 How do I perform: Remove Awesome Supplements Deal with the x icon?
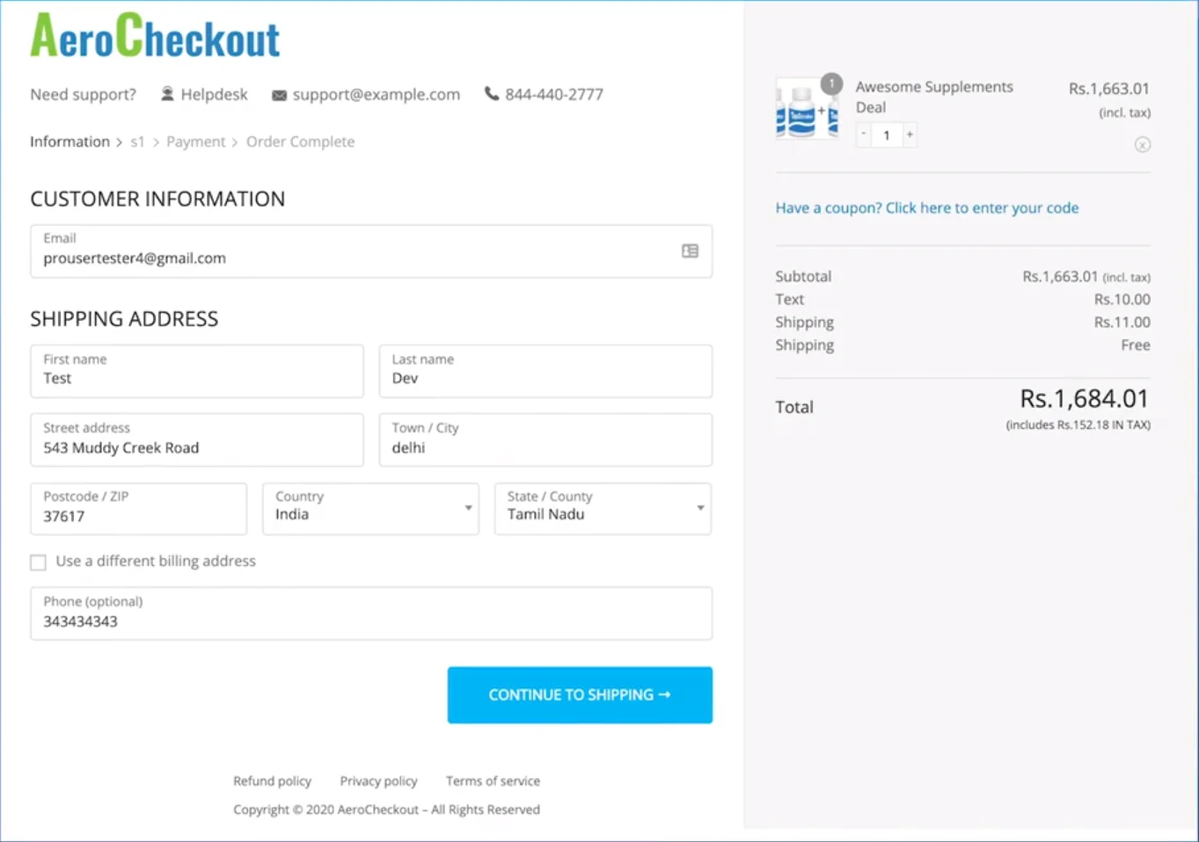click(1142, 144)
